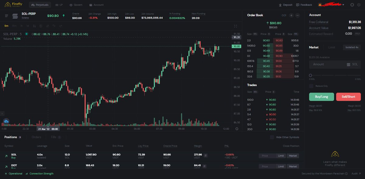Toggle the price unit for bids column
365x179 pixels.
tap(269, 34)
